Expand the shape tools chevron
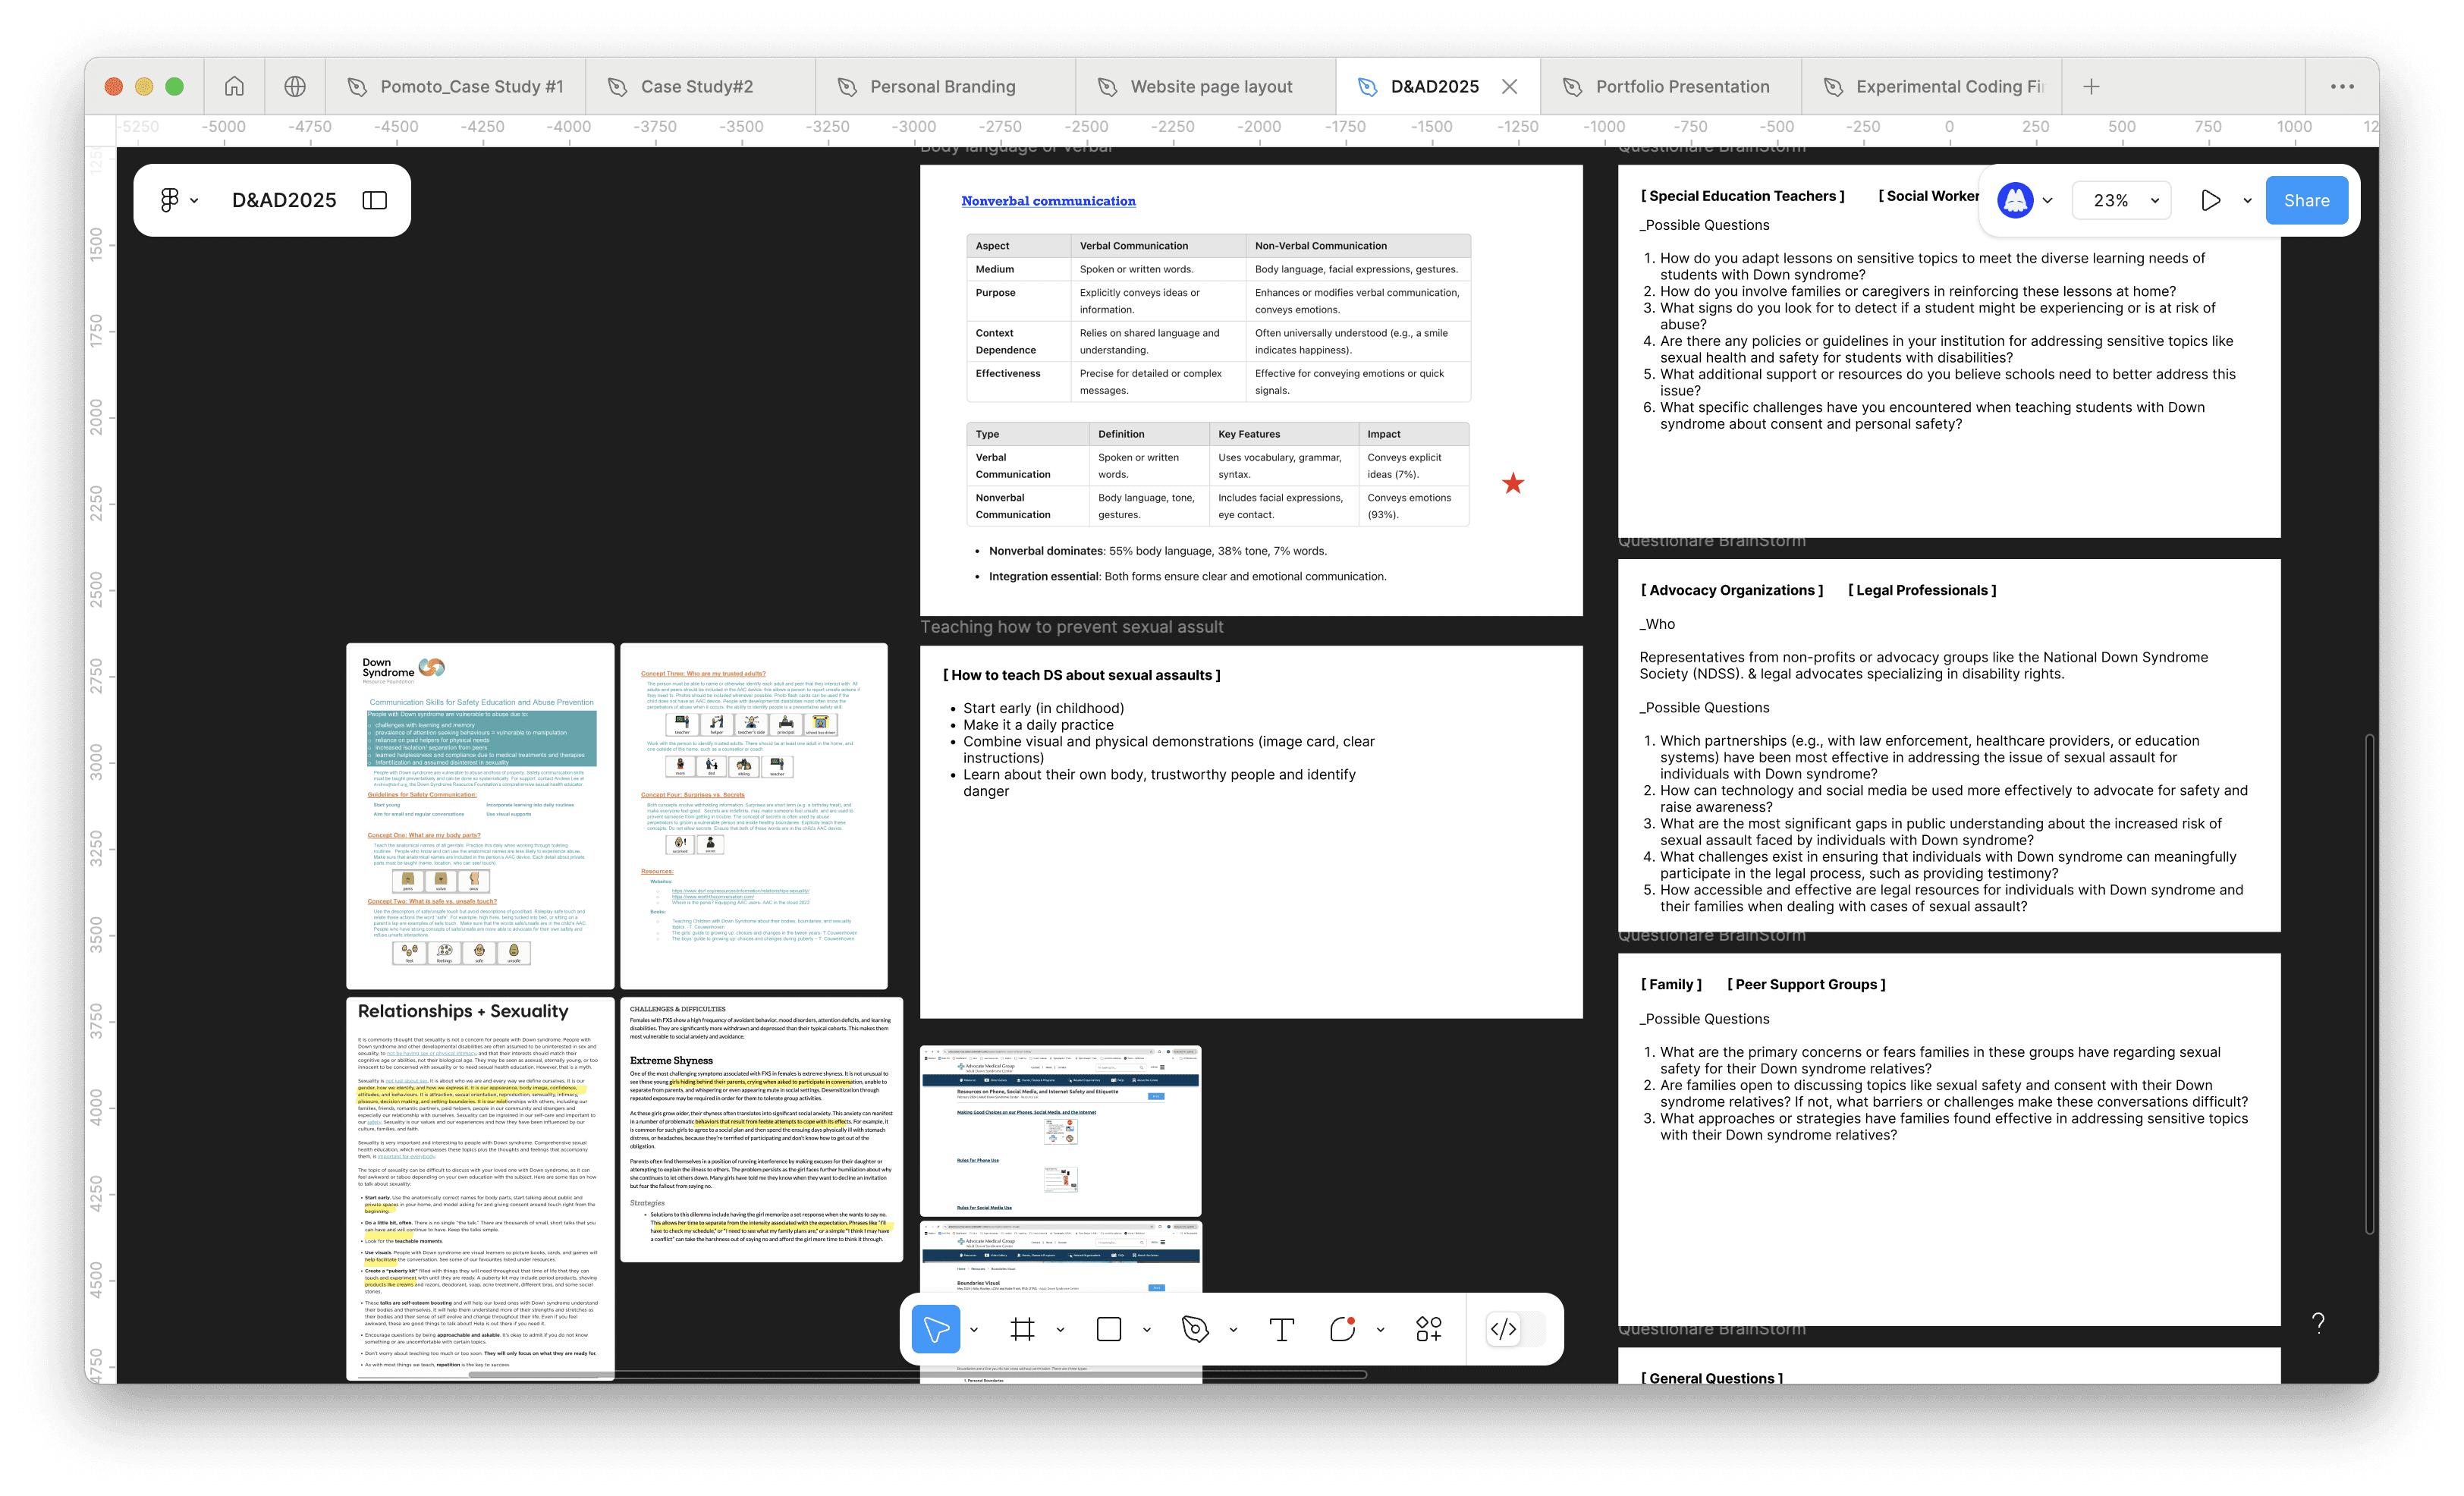 click(1147, 1329)
